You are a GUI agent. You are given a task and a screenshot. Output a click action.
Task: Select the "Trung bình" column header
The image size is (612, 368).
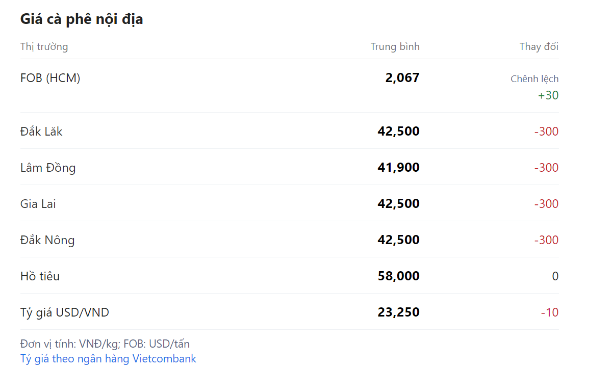[x=395, y=47]
